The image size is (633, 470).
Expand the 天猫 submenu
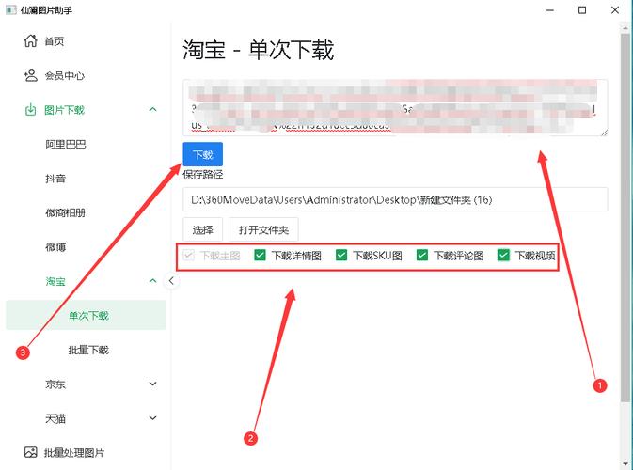pos(152,418)
